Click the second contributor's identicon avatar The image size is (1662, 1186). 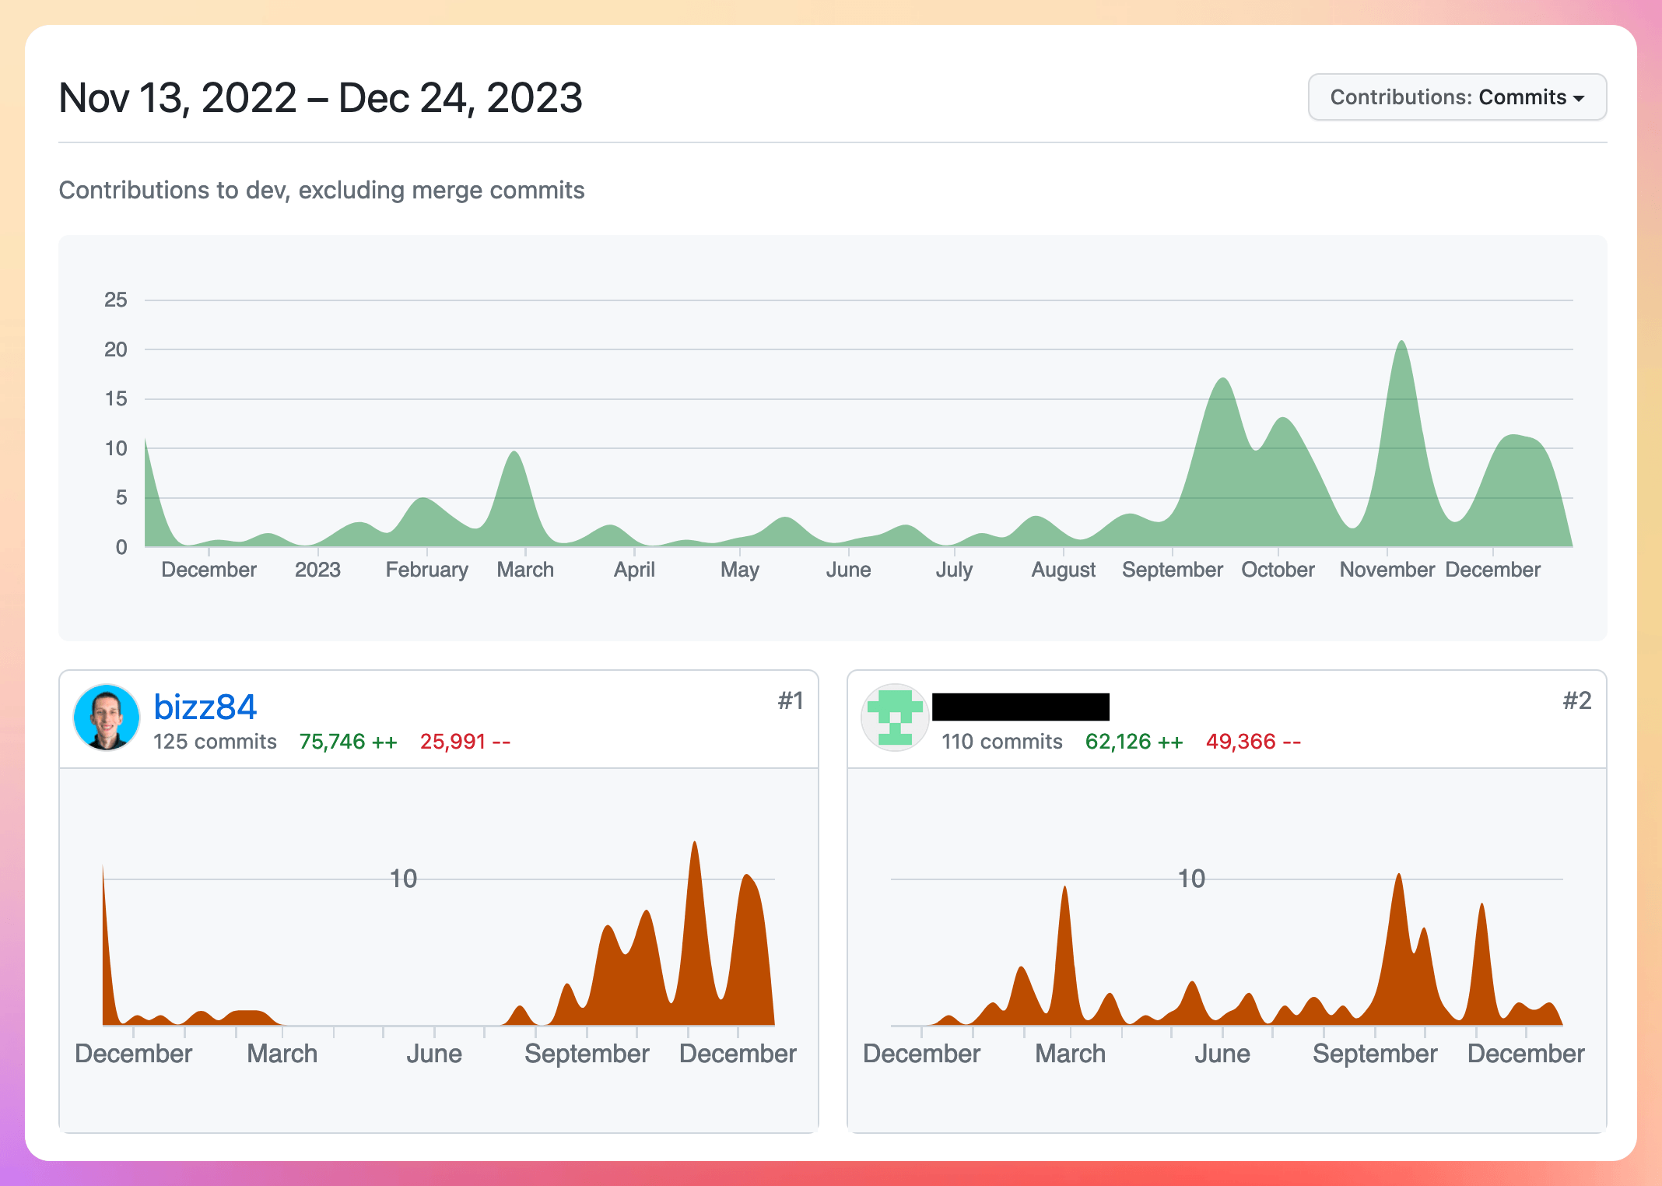[895, 718]
